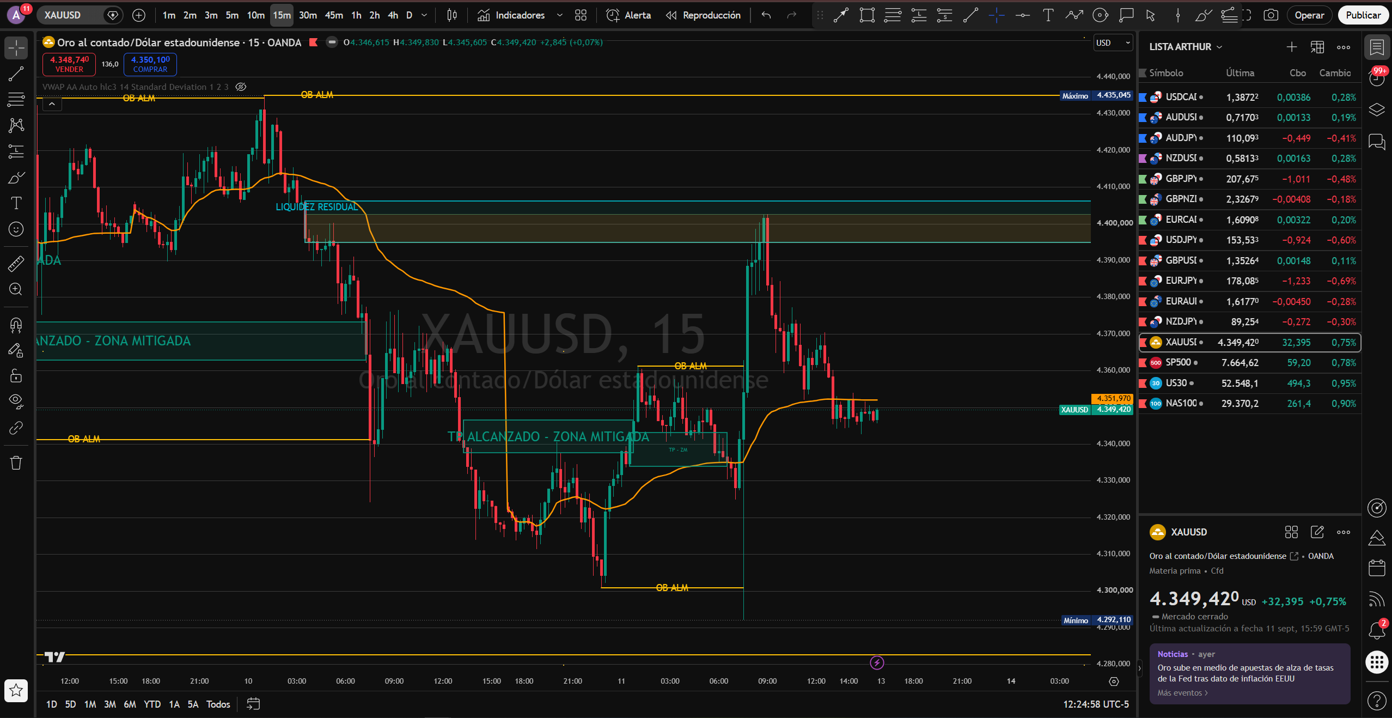Take a chart snapshot with camera icon
Screen dimensions: 1392x718
[x=1271, y=15]
